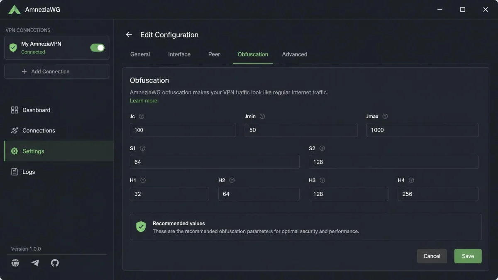Click the Jc input field
The width and height of the screenshot is (498, 280).
point(183,130)
